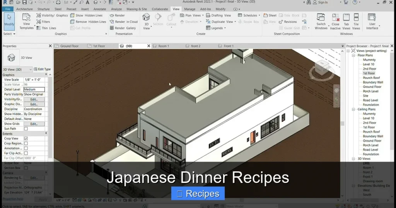Open the Manage ribbon tab
Image resolution: width=396 pixels, height=208 pixels.
[189, 9]
